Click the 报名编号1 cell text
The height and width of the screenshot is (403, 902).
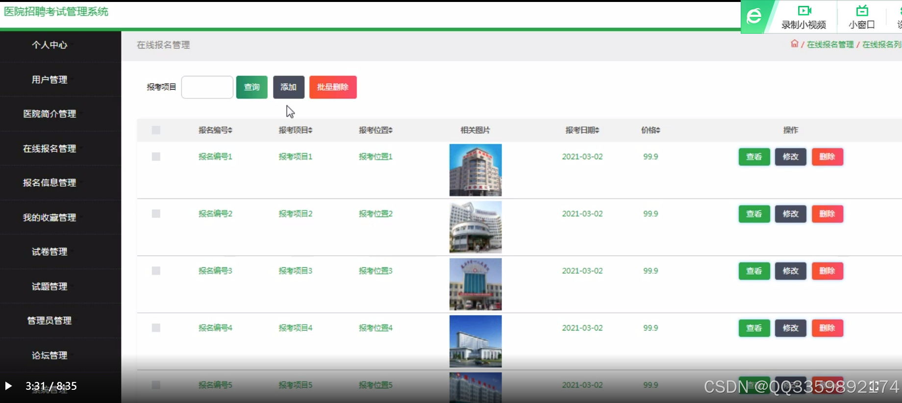pos(215,157)
